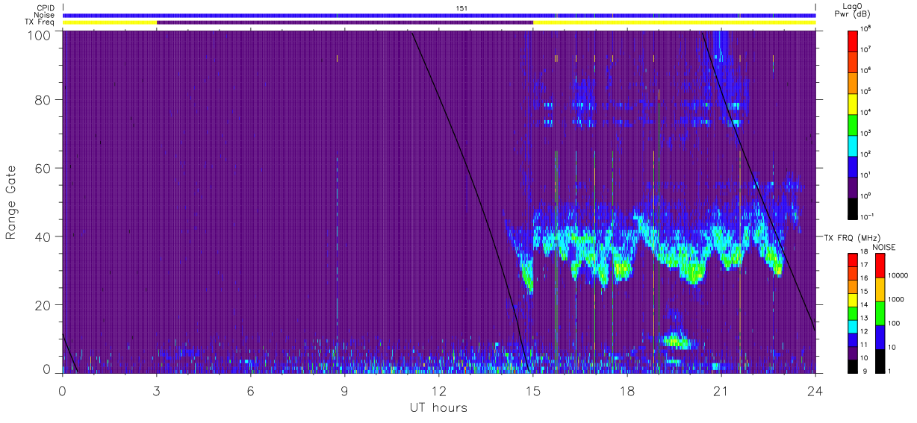Click the UT hours axis title
Image resolution: width=917 pixels, height=423 pixels.
click(x=438, y=408)
